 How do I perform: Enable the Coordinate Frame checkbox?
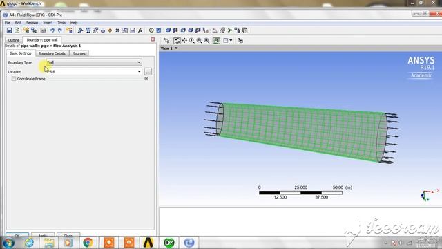click(x=14, y=79)
